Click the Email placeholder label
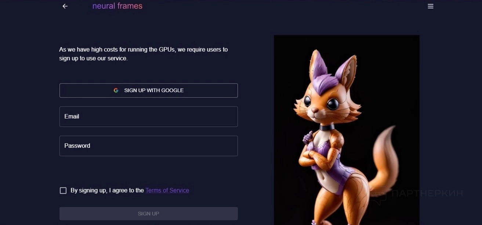Viewport: 482px width, 225px height. click(x=72, y=116)
